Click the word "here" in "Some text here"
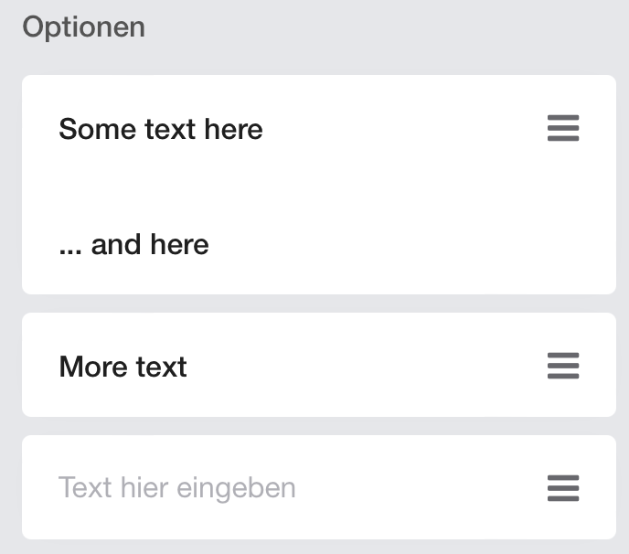Image resolution: width=629 pixels, height=554 pixels. 233,129
